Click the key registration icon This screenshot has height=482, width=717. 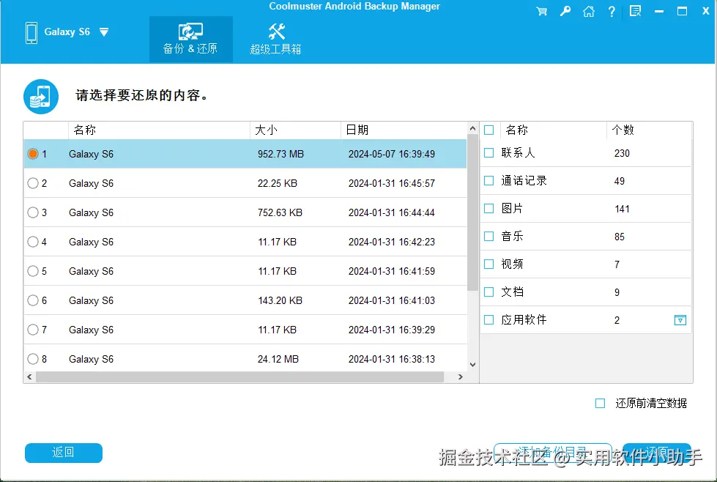[x=565, y=11]
